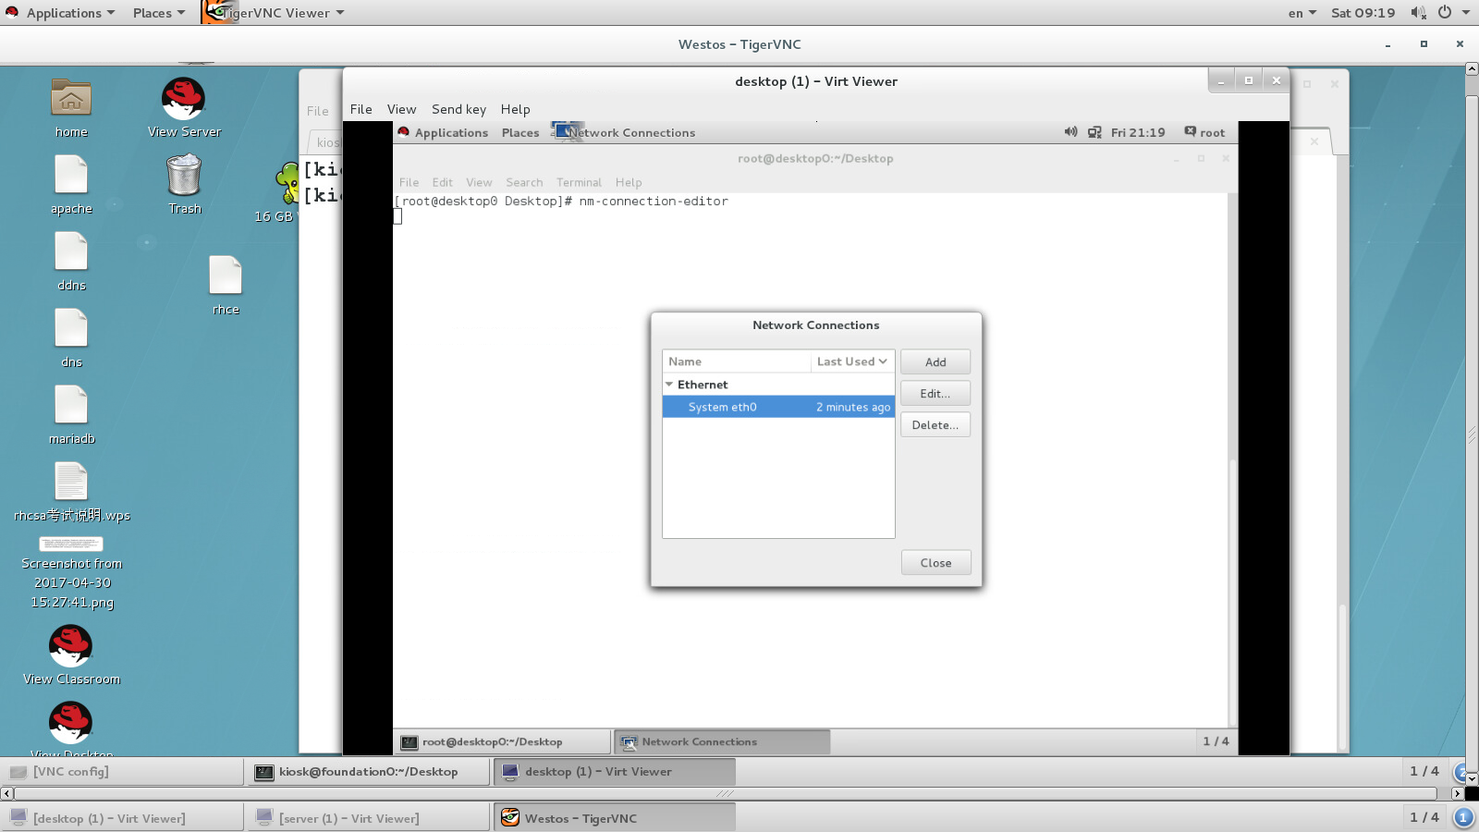Screen dimensions: 1479x832
Task: Open the guest terminal Search menu
Action: click(x=524, y=182)
